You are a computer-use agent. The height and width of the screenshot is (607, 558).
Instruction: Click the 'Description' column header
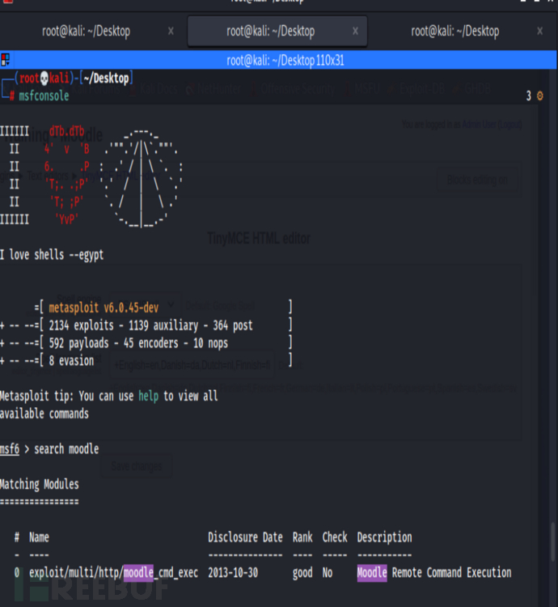tap(384, 537)
